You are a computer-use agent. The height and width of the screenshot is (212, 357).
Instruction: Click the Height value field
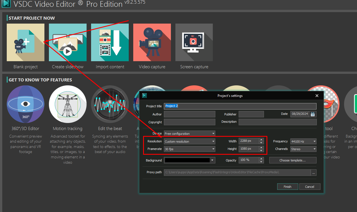click(249, 149)
